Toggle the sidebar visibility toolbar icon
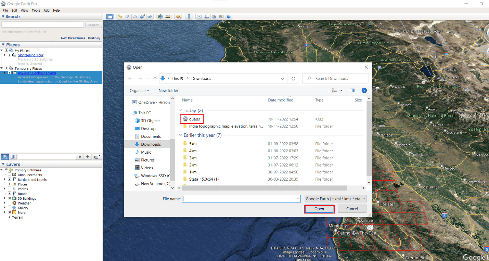 tap(110, 16)
